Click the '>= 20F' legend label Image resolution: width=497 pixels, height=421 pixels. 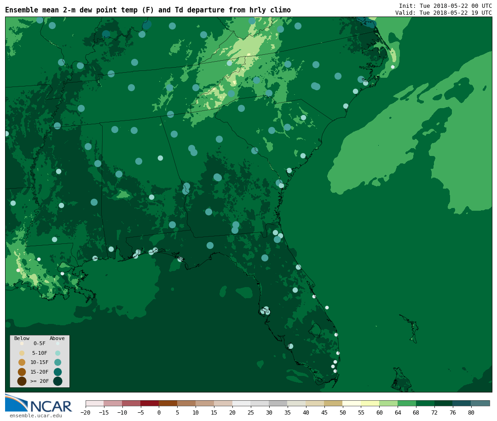[40, 381]
